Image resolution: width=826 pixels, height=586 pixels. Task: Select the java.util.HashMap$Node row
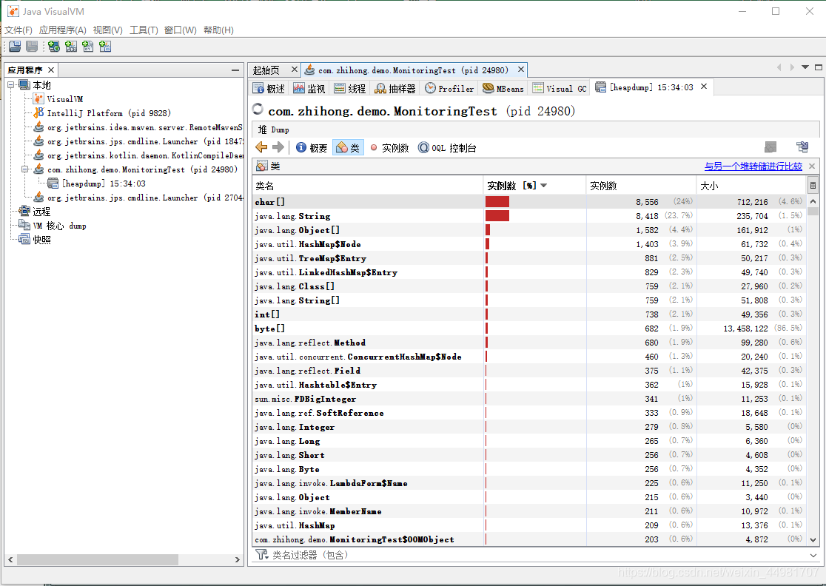pyautogui.click(x=529, y=244)
